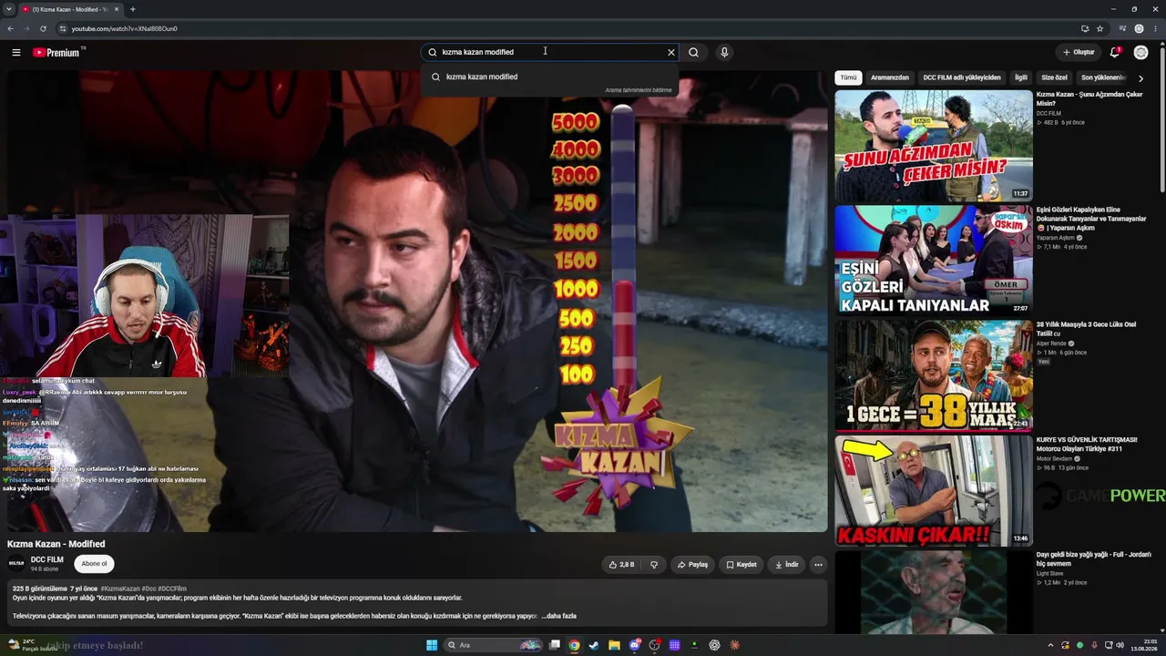Open Steam from the taskbar
Screen dimensions: 1166x656
click(x=594, y=645)
